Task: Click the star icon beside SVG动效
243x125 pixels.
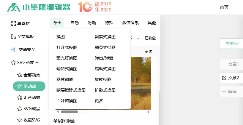Action: coord(13,63)
